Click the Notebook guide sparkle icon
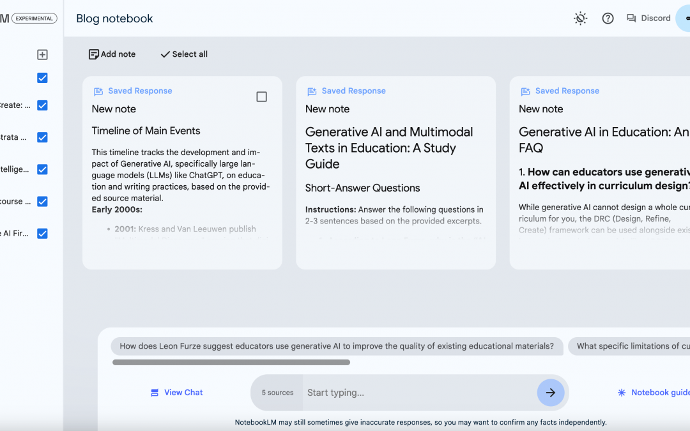 pos(621,393)
